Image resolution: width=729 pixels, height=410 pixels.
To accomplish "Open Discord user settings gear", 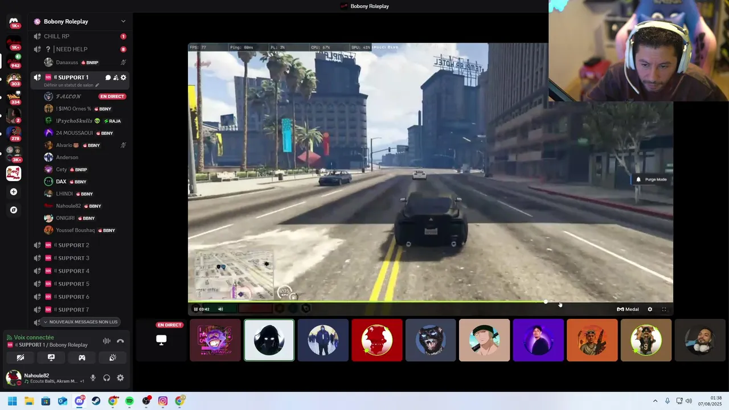I will coord(120,378).
